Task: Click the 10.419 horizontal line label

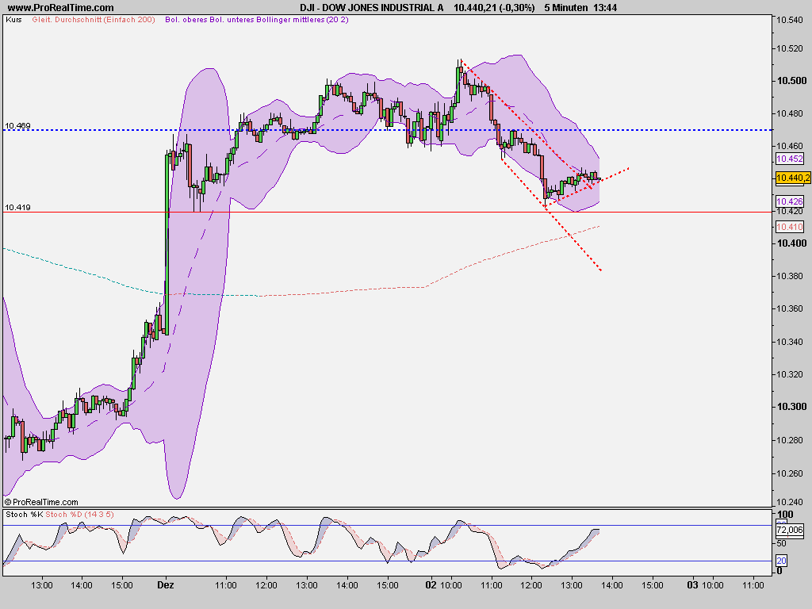Action: pos(17,208)
